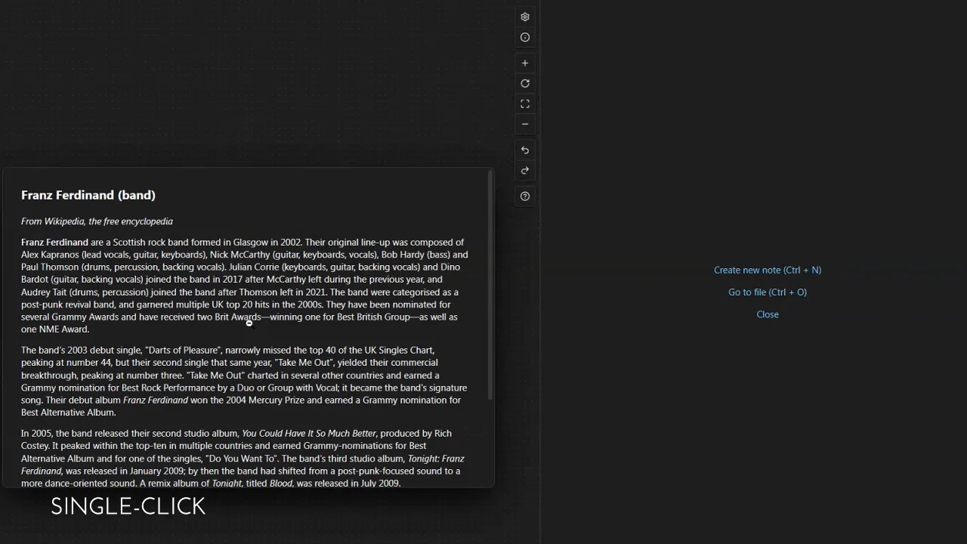Click the card's vertical scrollbar
Image resolution: width=967 pixels, height=544 pixels.
tap(490, 286)
